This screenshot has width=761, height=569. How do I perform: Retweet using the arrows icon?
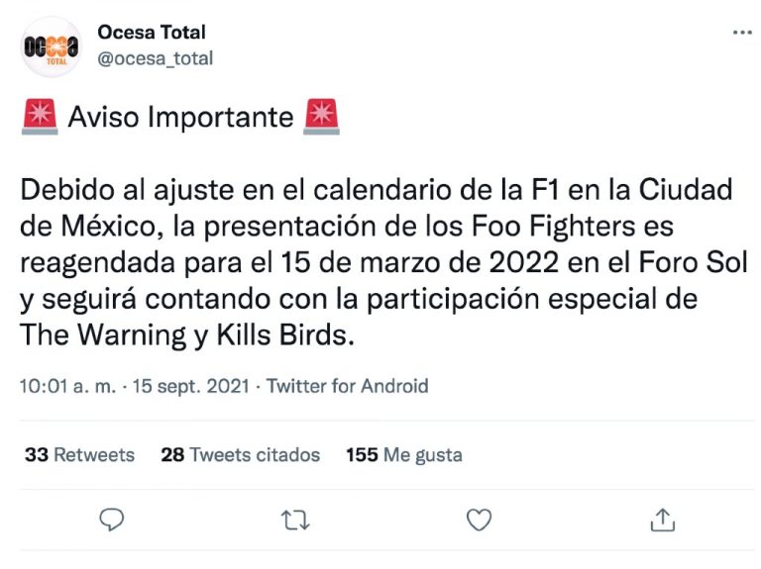point(295,521)
